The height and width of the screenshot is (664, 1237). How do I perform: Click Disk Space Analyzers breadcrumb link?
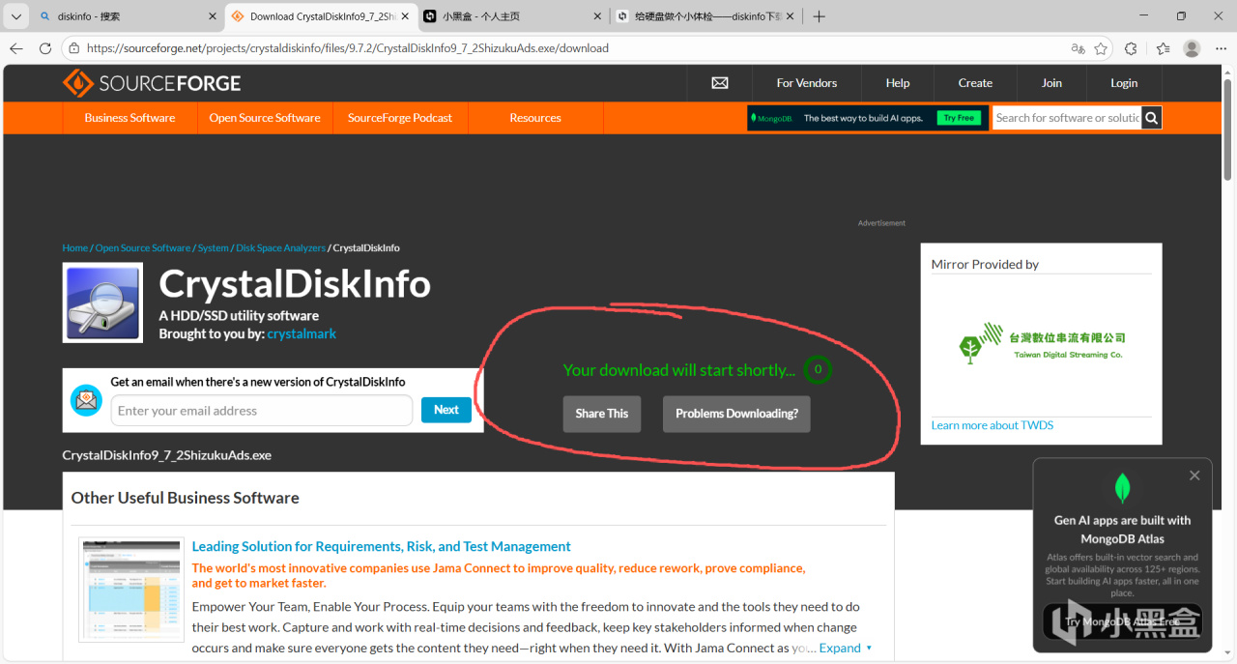click(280, 248)
